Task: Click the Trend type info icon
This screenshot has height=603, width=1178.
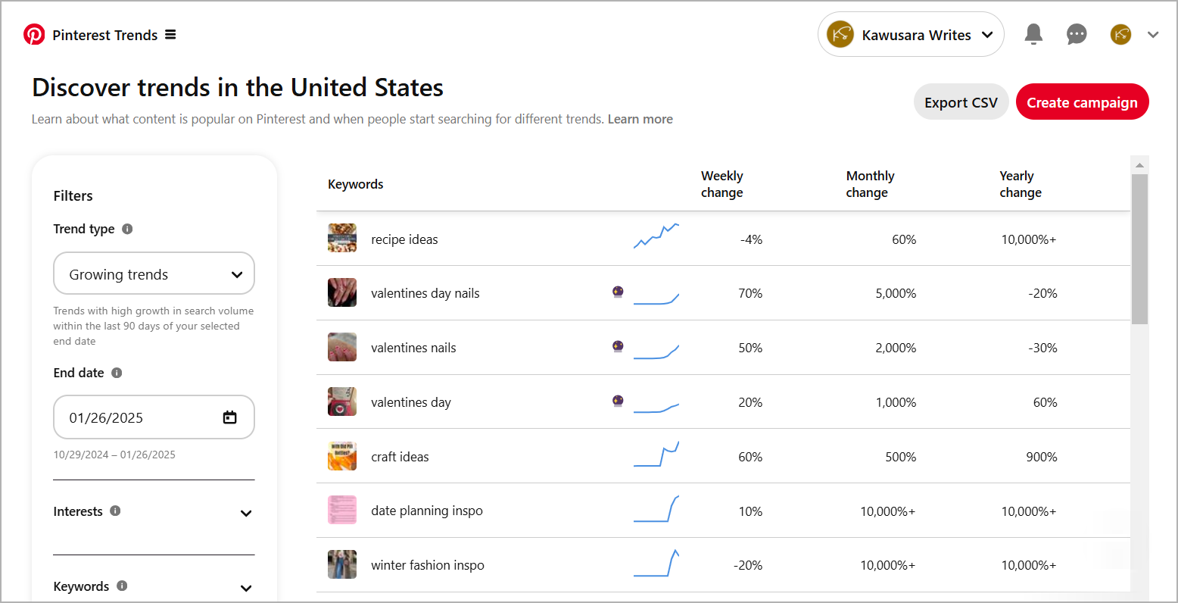Action: tap(126, 229)
